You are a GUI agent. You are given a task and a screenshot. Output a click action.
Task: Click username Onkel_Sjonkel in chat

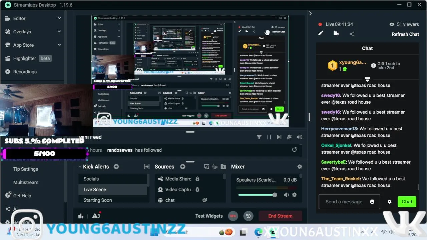click(x=336, y=145)
